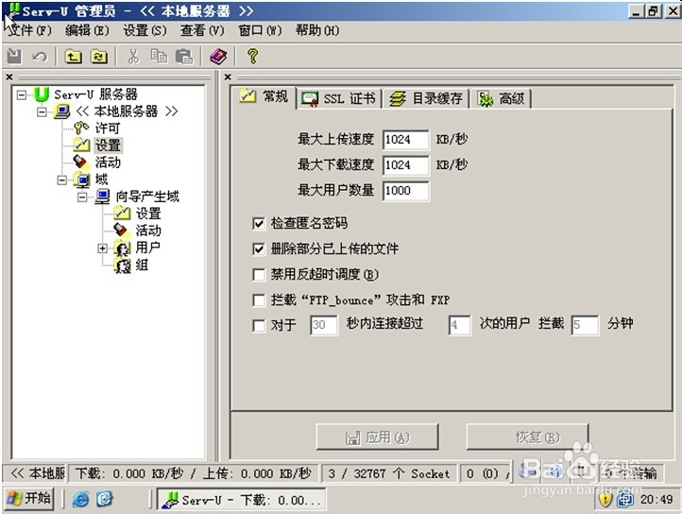Click the local server computer icon
682x514 pixels.
coord(61,111)
